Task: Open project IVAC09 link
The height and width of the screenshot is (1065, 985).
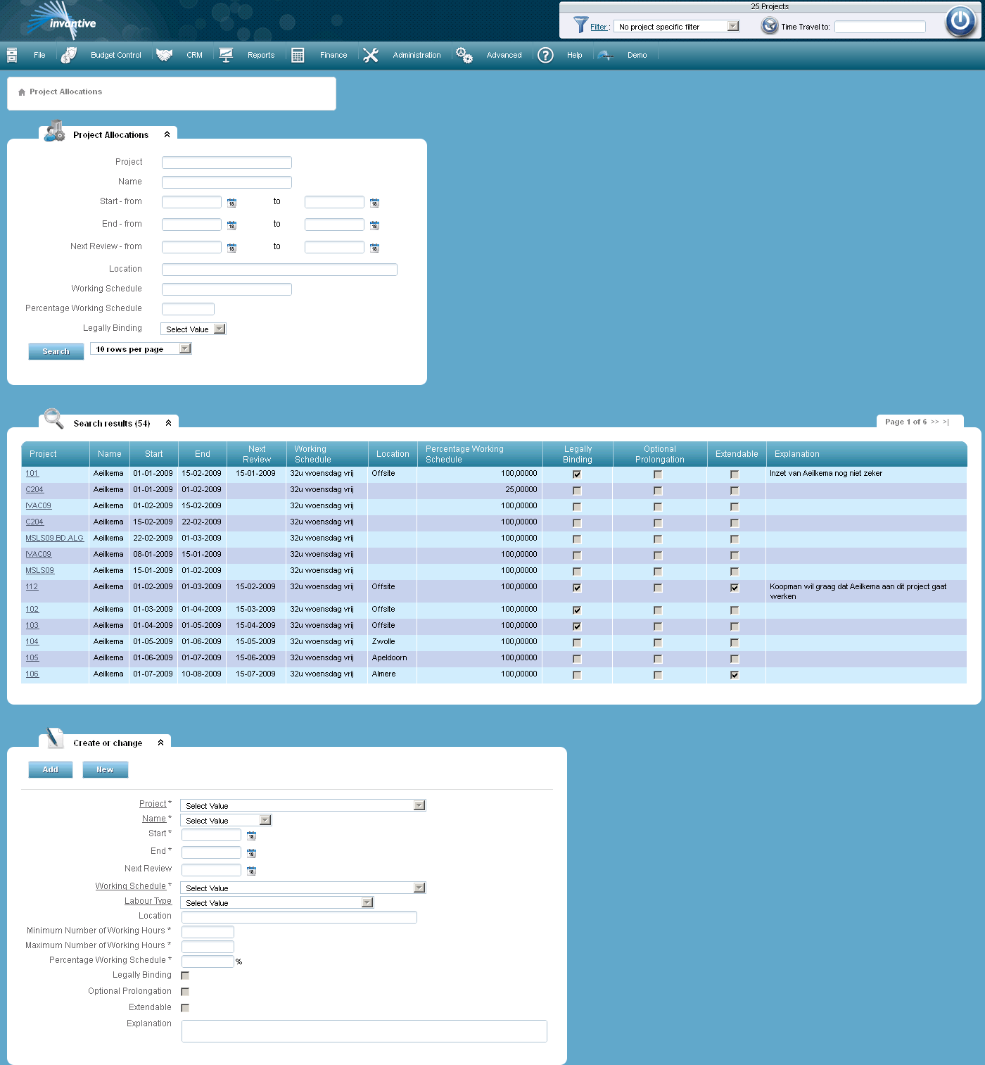Action: click(x=39, y=505)
